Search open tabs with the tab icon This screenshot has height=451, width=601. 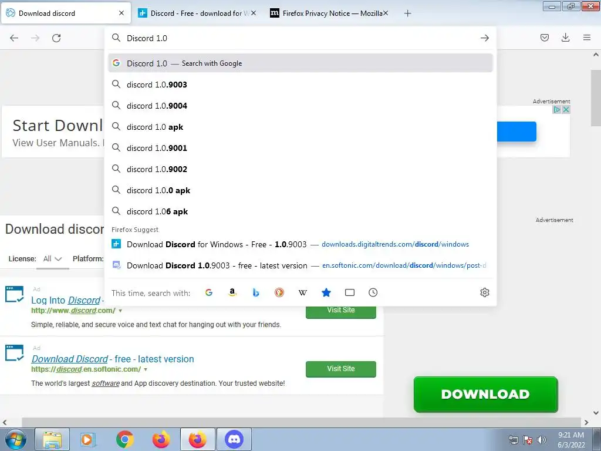[x=350, y=292]
